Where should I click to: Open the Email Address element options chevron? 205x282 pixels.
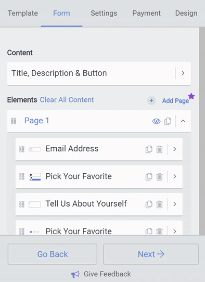point(174,149)
